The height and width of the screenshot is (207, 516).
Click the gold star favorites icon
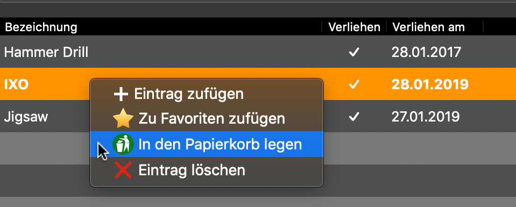(123, 118)
